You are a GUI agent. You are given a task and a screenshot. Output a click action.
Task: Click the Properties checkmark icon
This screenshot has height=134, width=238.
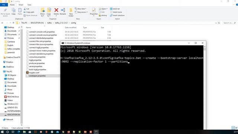tap(94, 10)
